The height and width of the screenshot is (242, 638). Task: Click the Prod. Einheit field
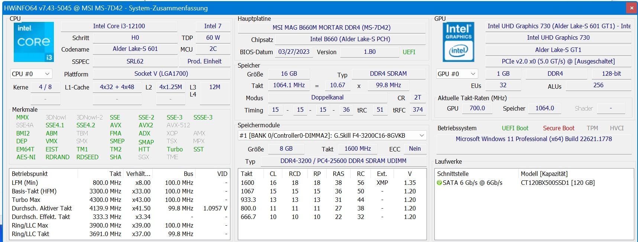pos(204,62)
